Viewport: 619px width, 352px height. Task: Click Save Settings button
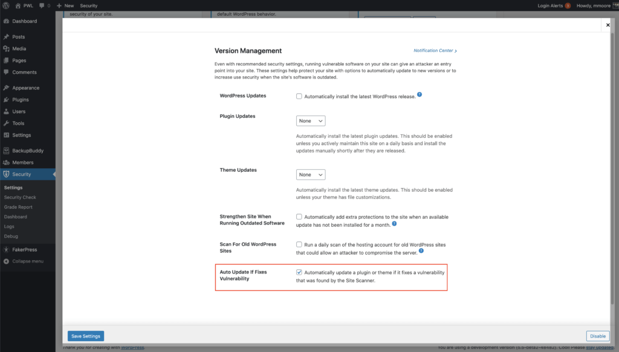coord(86,336)
